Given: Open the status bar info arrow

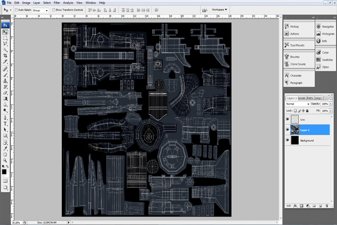Looking at the screenshot, I should pos(69,223).
